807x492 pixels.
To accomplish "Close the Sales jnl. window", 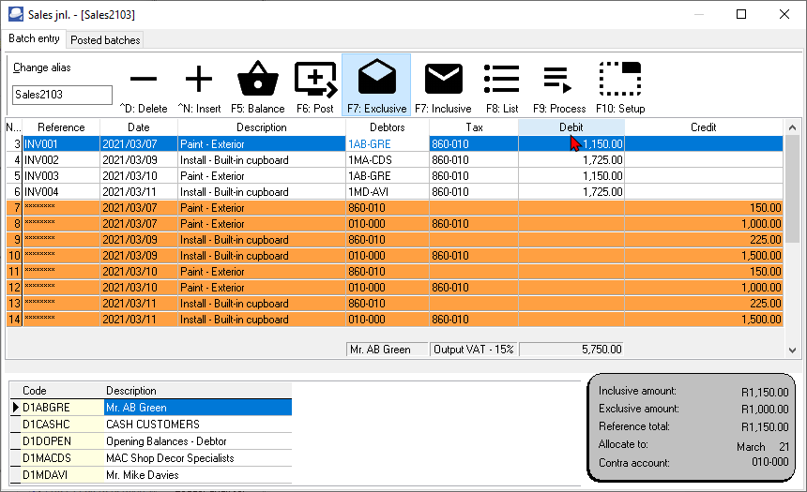I will [x=784, y=14].
